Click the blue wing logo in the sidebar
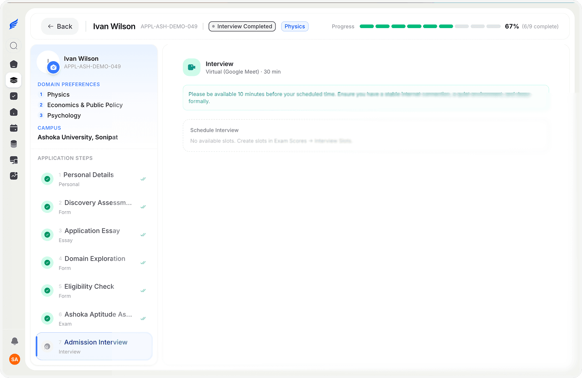The image size is (582, 378). (13, 24)
